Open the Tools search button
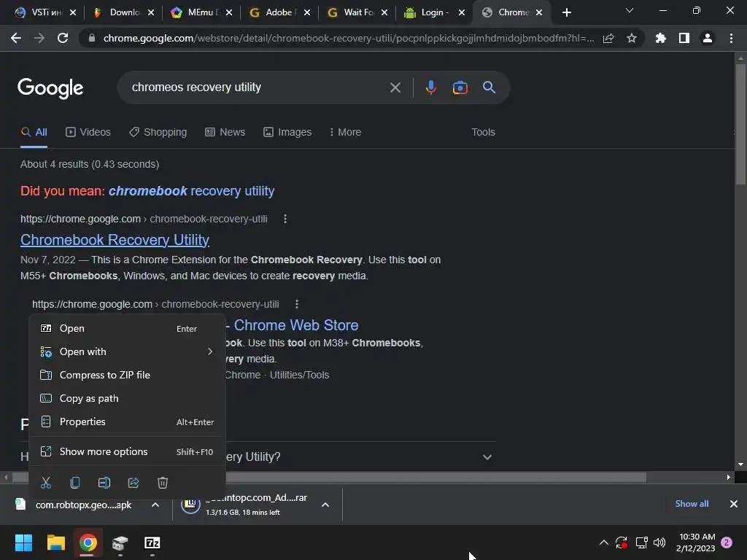 [483, 133]
